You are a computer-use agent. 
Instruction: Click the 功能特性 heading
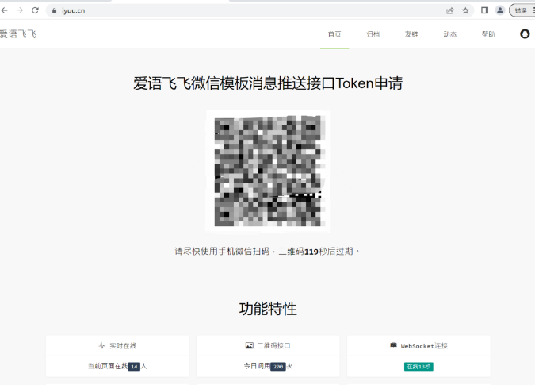click(x=268, y=309)
